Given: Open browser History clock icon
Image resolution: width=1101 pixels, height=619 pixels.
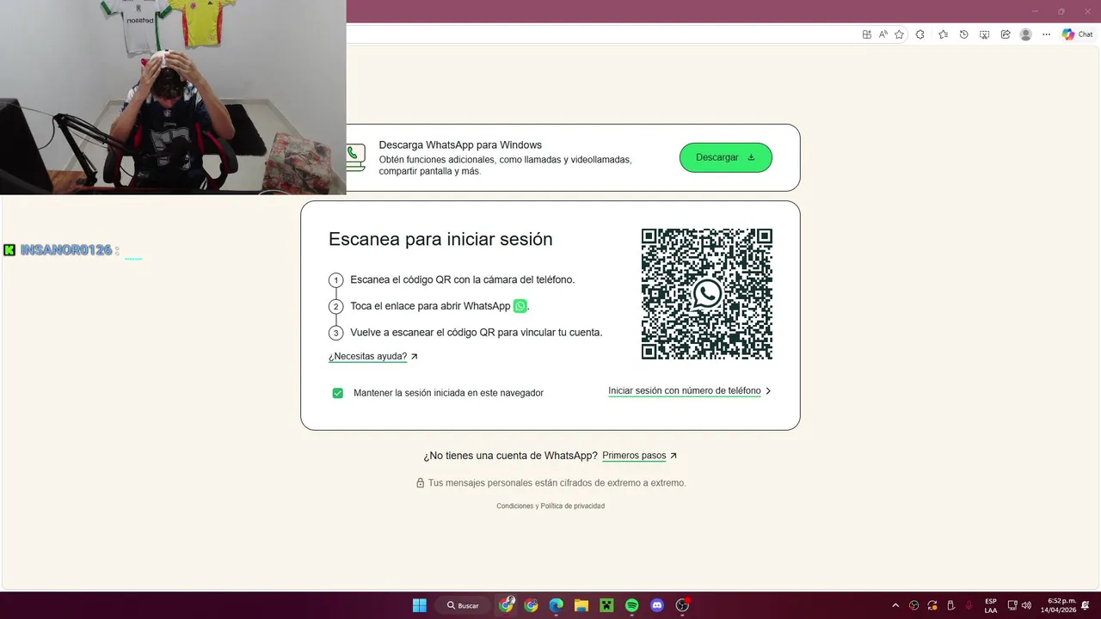Looking at the screenshot, I should coord(964,34).
